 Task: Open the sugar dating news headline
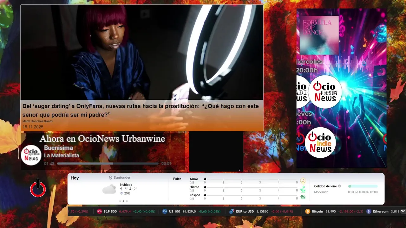pos(141,110)
